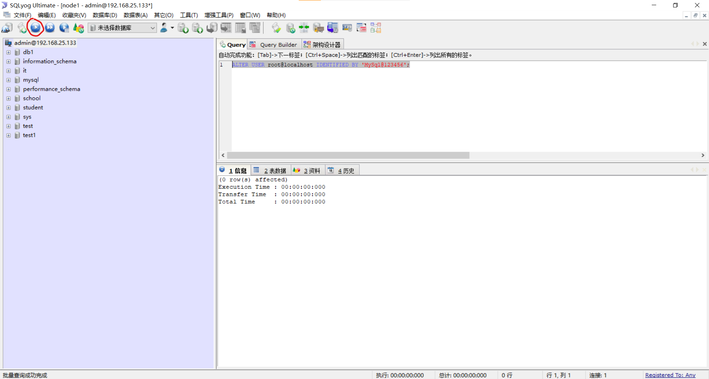Click the database synchronization icon with green refresh
The height and width of the screenshot is (379, 709).
[291, 28]
